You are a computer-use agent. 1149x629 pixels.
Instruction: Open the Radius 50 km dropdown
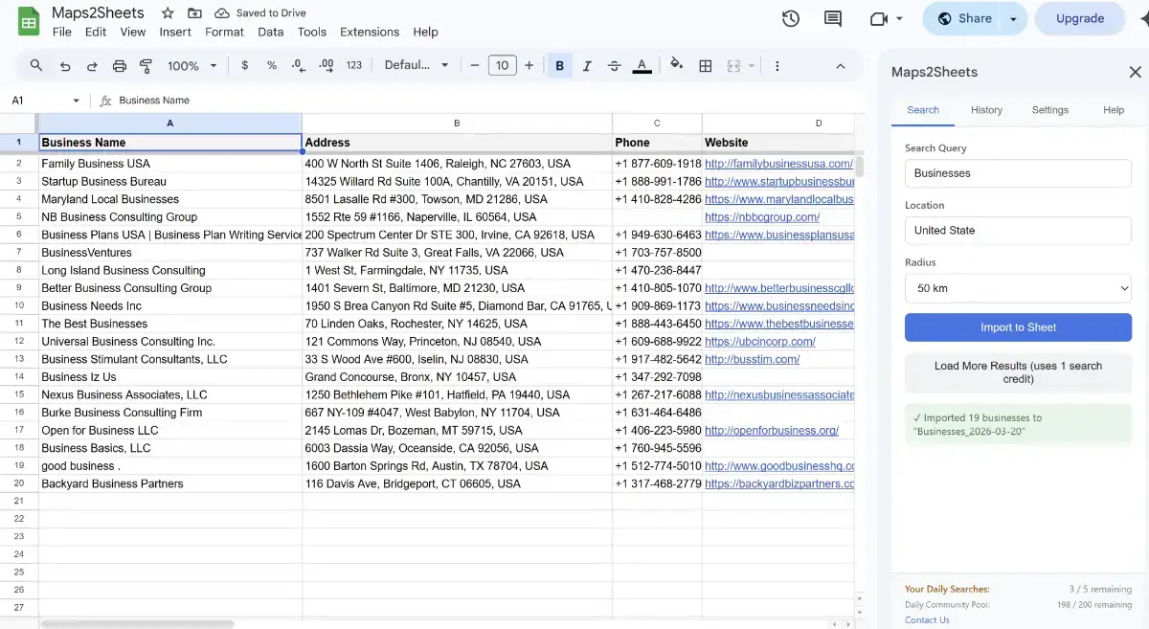(x=1018, y=287)
